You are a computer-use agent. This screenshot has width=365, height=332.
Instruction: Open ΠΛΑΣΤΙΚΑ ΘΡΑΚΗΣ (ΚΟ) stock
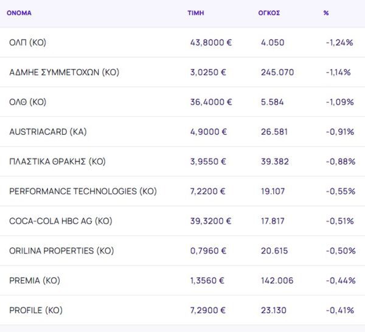pyautogui.click(x=58, y=161)
